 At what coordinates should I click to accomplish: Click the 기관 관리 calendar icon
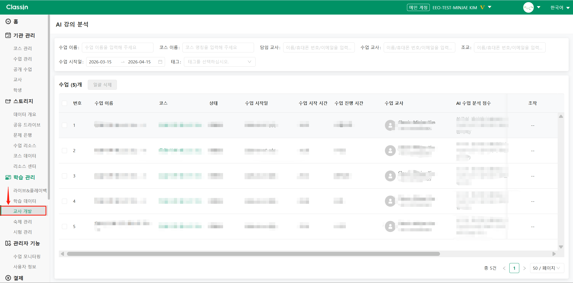[8, 35]
